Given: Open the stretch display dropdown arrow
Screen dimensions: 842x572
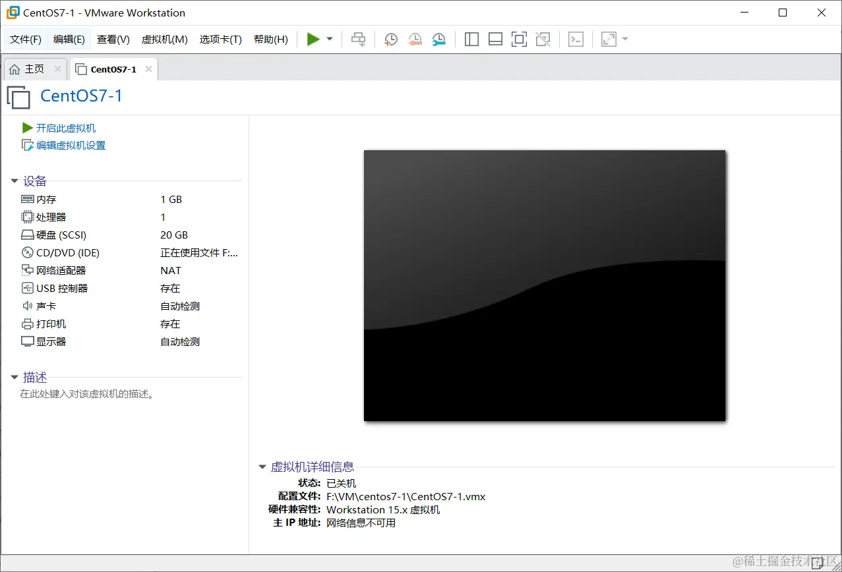Looking at the screenshot, I should tap(625, 40).
